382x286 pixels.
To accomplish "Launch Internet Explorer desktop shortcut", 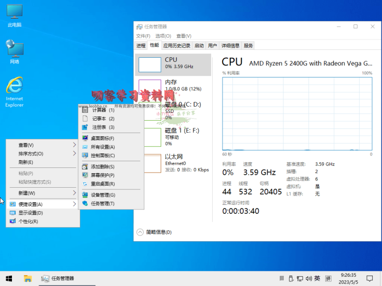I will [x=15, y=92].
